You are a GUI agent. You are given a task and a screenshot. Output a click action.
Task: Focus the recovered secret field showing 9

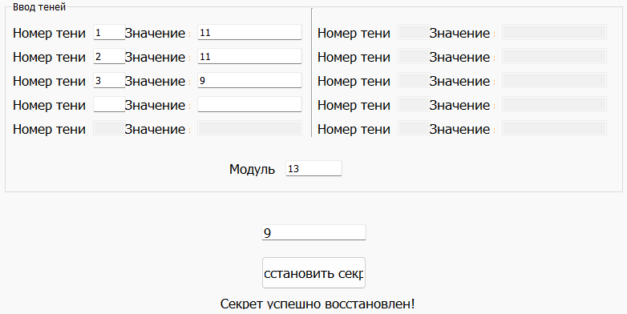coord(313,232)
